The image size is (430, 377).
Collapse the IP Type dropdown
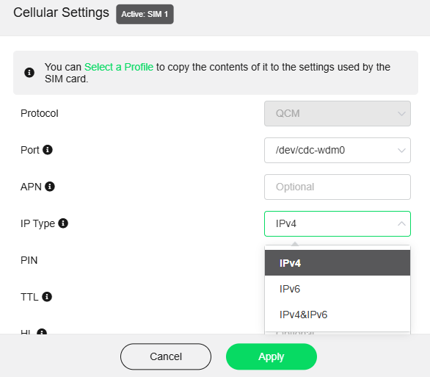tap(338, 223)
